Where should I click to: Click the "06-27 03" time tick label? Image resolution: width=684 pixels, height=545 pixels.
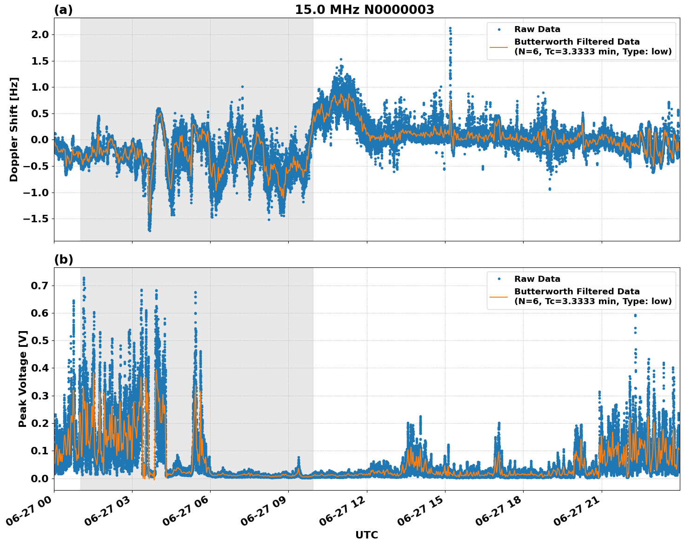[x=109, y=512]
